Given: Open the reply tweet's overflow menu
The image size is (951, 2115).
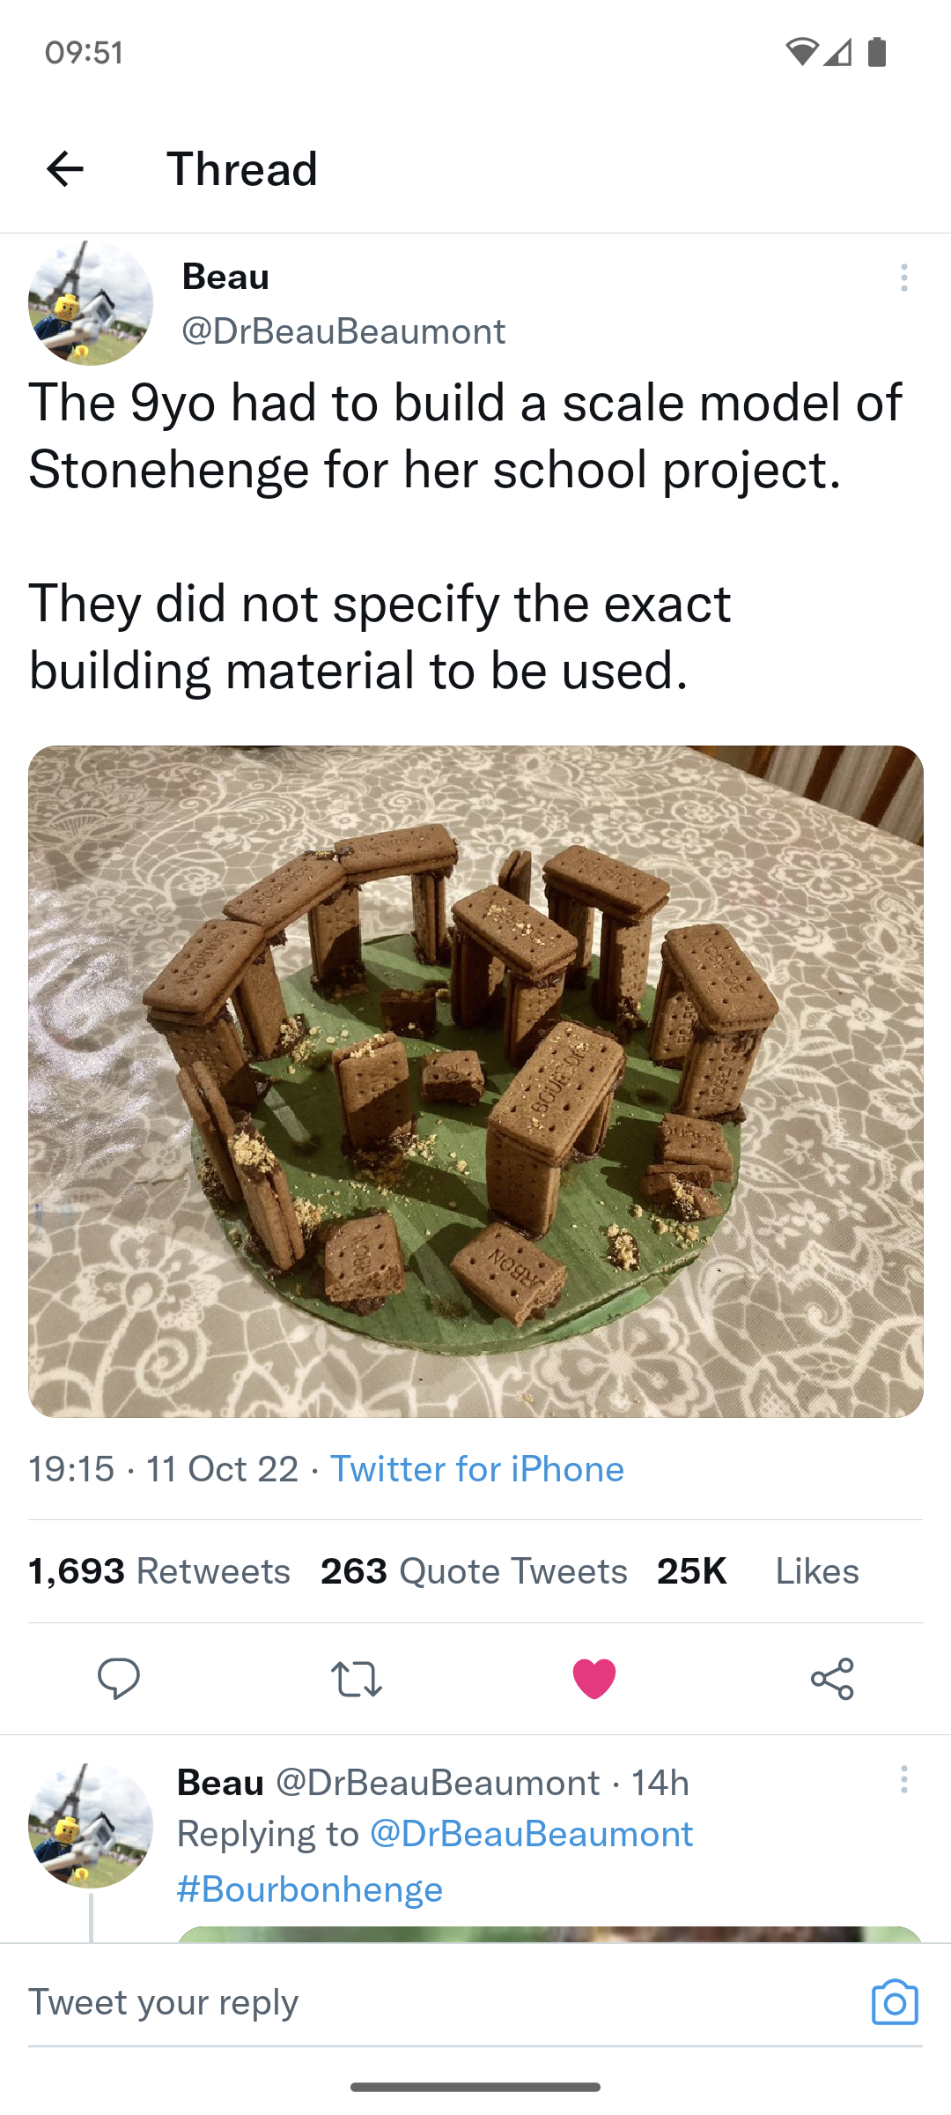Looking at the screenshot, I should click(x=903, y=1779).
